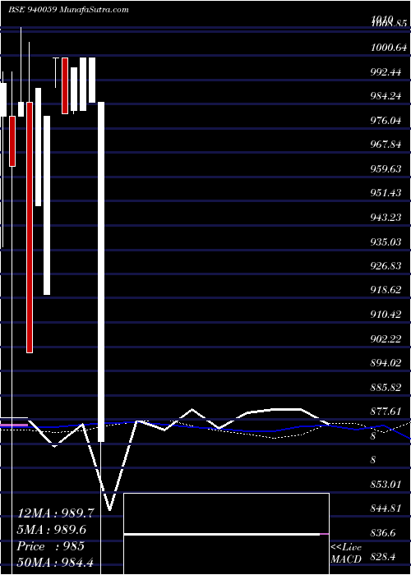Click the 992.44 price axis label
This screenshot has width=411, height=575.
point(386,72)
